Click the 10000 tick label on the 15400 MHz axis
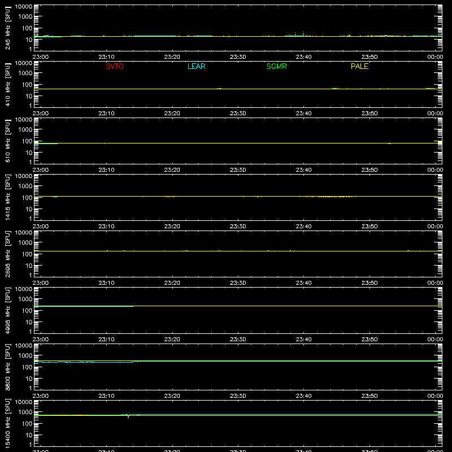 coord(24,402)
